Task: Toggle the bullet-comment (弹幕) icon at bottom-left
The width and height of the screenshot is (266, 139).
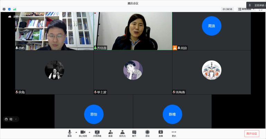Action: (11, 119)
